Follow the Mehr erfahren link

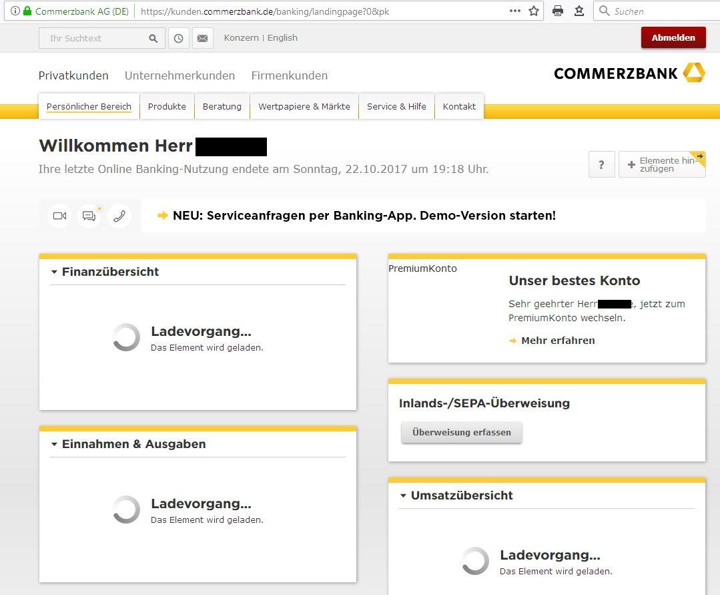click(x=558, y=341)
